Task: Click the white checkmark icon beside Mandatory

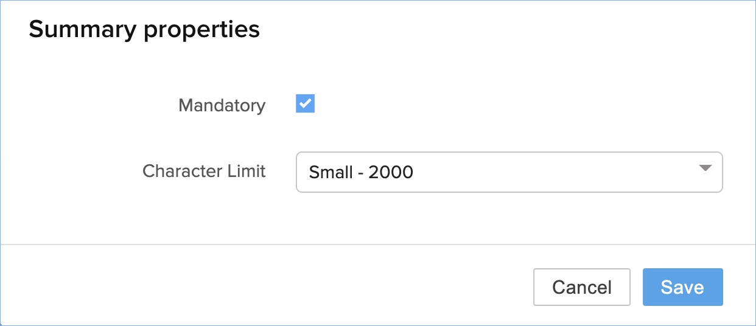Action: 305,104
